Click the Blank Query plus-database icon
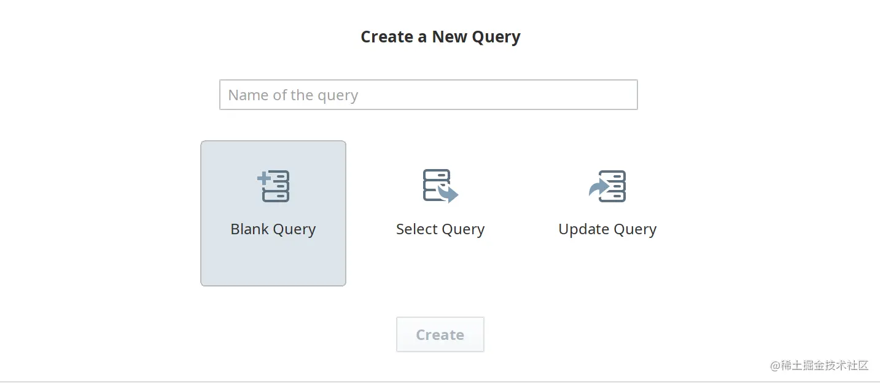 click(273, 186)
